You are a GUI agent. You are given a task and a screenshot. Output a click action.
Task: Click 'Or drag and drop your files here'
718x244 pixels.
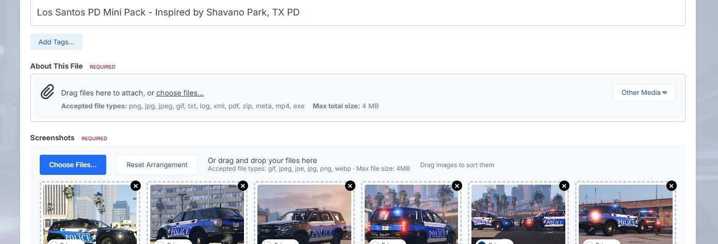(x=262, y=160)
